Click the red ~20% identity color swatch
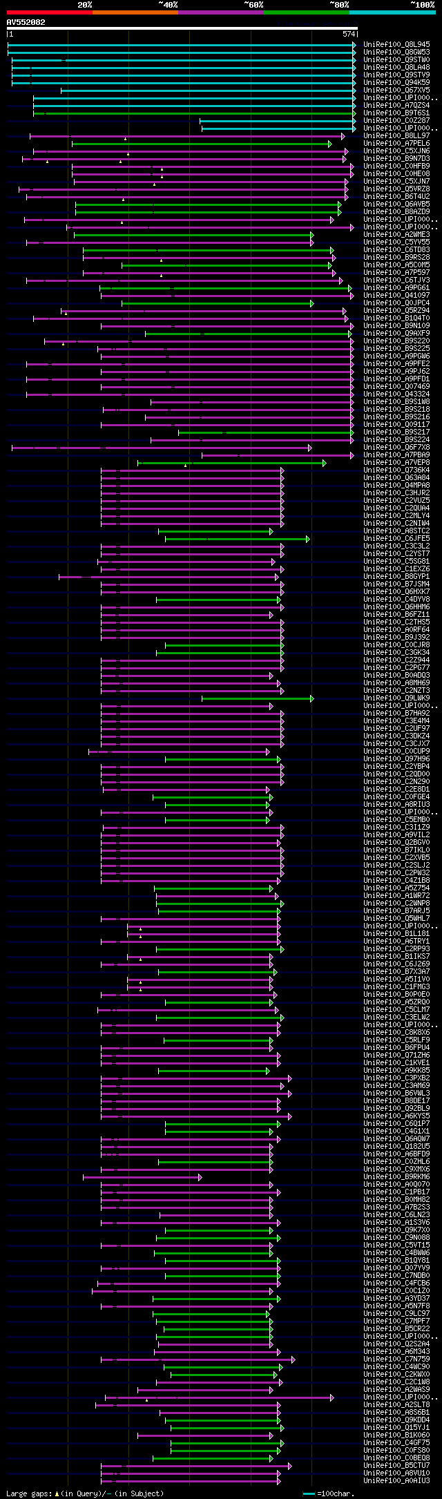 (x=50, y=12)
